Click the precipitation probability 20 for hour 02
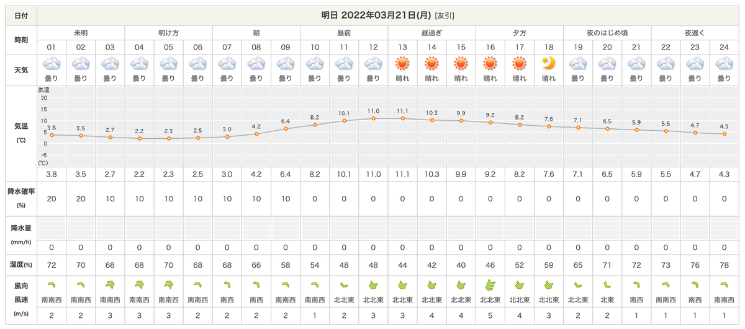 point(81,199)
